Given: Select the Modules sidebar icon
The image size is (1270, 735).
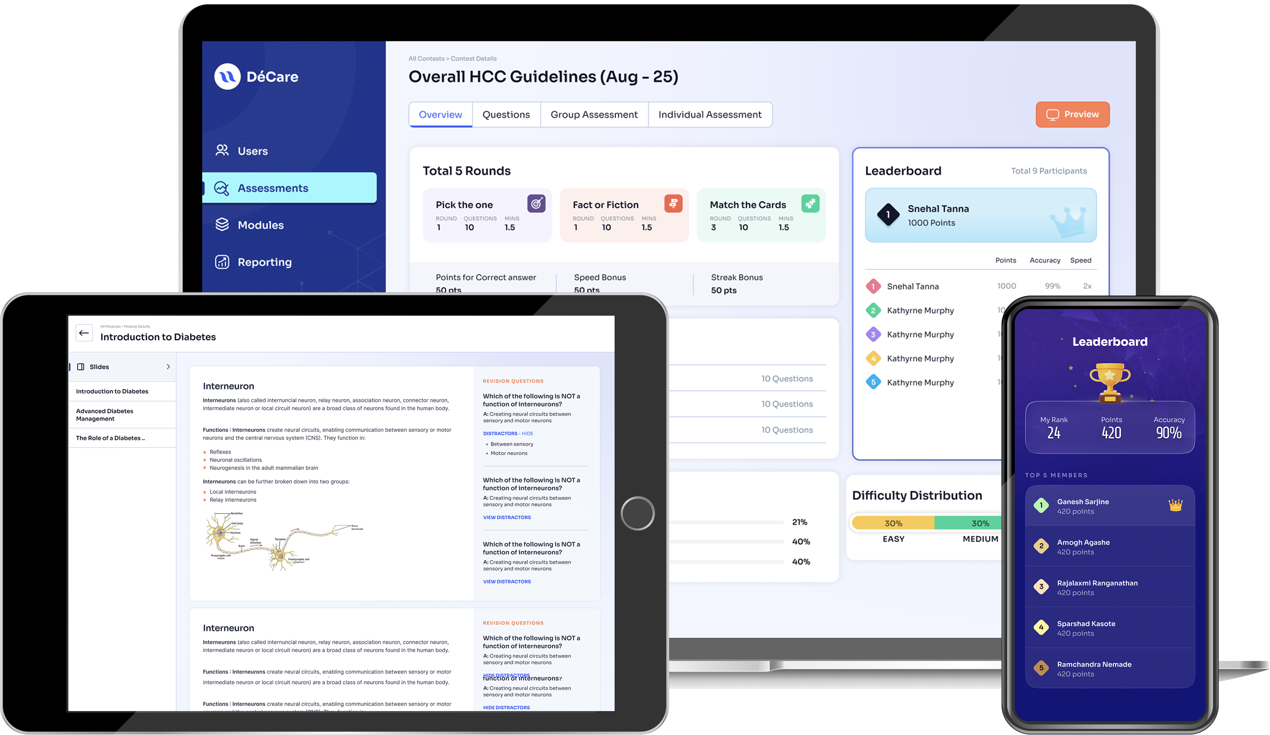Looking at the screenshot, I should (222, 225).
